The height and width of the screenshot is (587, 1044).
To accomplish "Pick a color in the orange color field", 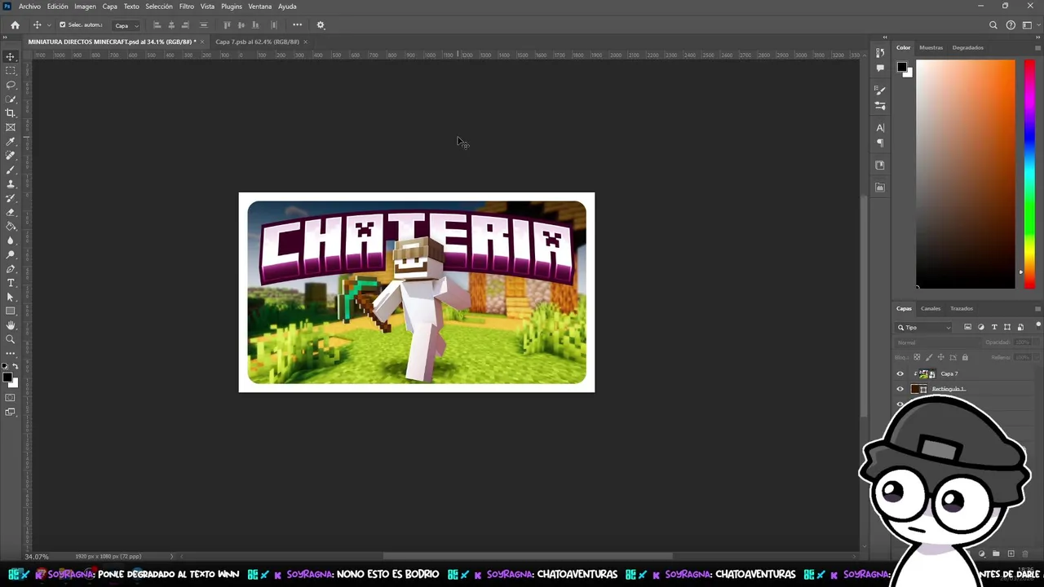I will click(x=966, y=174).
